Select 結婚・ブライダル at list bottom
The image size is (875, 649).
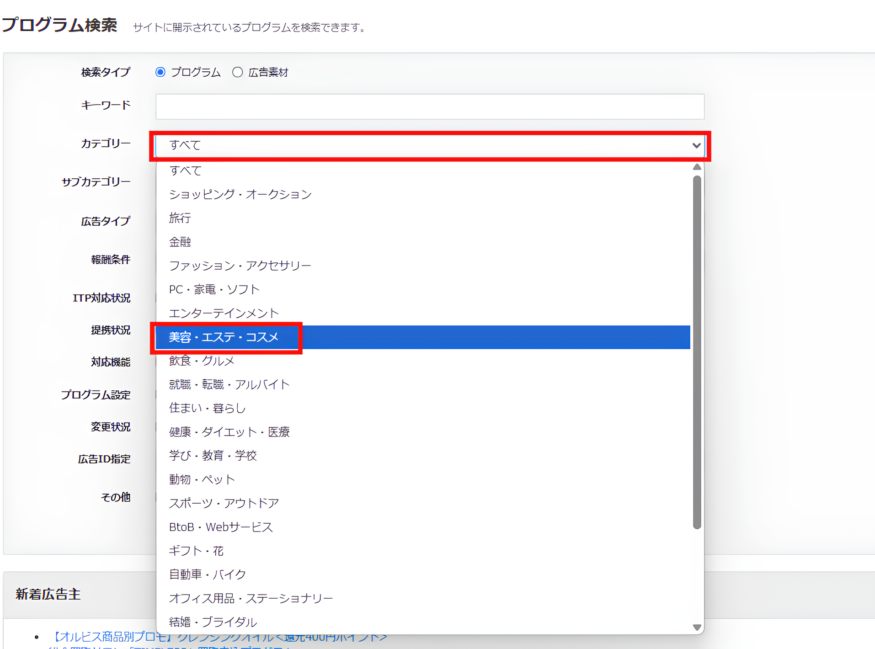(x=213, y=622)
